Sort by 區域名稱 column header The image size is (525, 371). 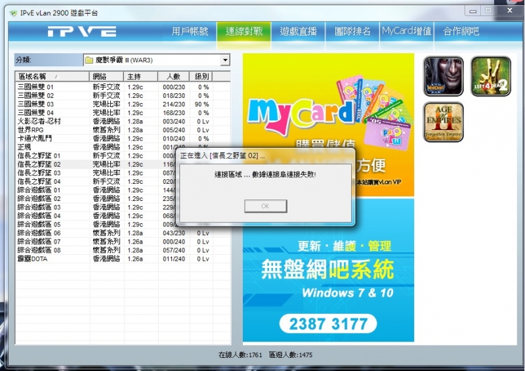click(52, 76)
